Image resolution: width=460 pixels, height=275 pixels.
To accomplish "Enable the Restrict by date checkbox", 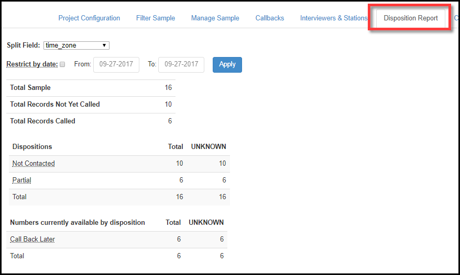I will pyautogui.click(x=63, y=64).
